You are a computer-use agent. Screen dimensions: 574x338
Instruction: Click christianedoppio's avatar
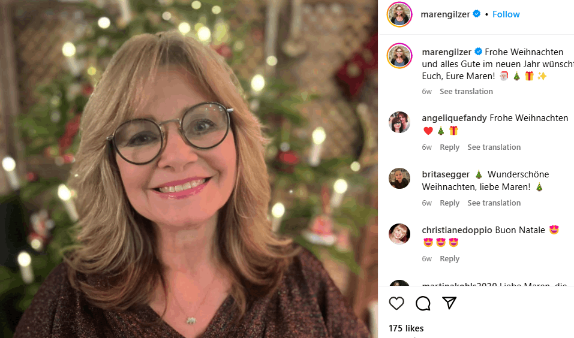pyautogui.click(x=399, y=234)
